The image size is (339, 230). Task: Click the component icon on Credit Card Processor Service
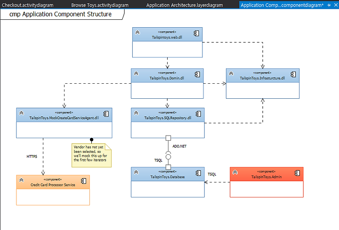point(83,181)
